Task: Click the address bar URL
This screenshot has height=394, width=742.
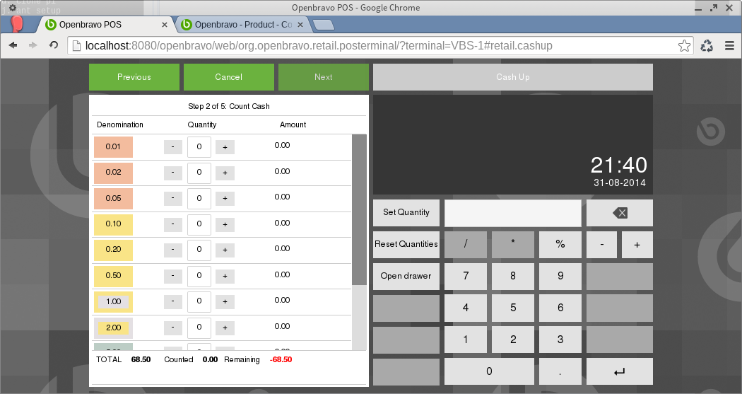Action: tap(319, 45)
